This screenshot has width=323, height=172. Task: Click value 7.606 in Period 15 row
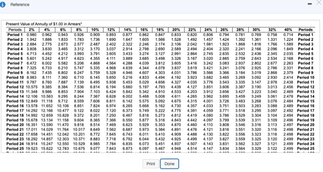[x=95, y=101]
